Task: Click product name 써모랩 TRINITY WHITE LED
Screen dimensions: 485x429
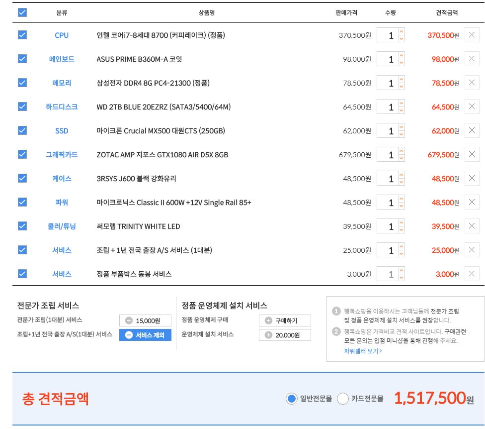Action: click(x=138, y=226)
